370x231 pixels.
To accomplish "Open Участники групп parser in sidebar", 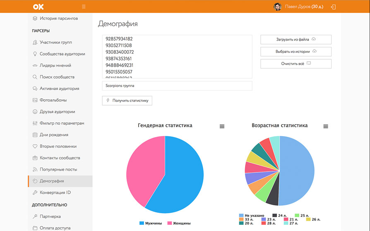I will 56,42.
